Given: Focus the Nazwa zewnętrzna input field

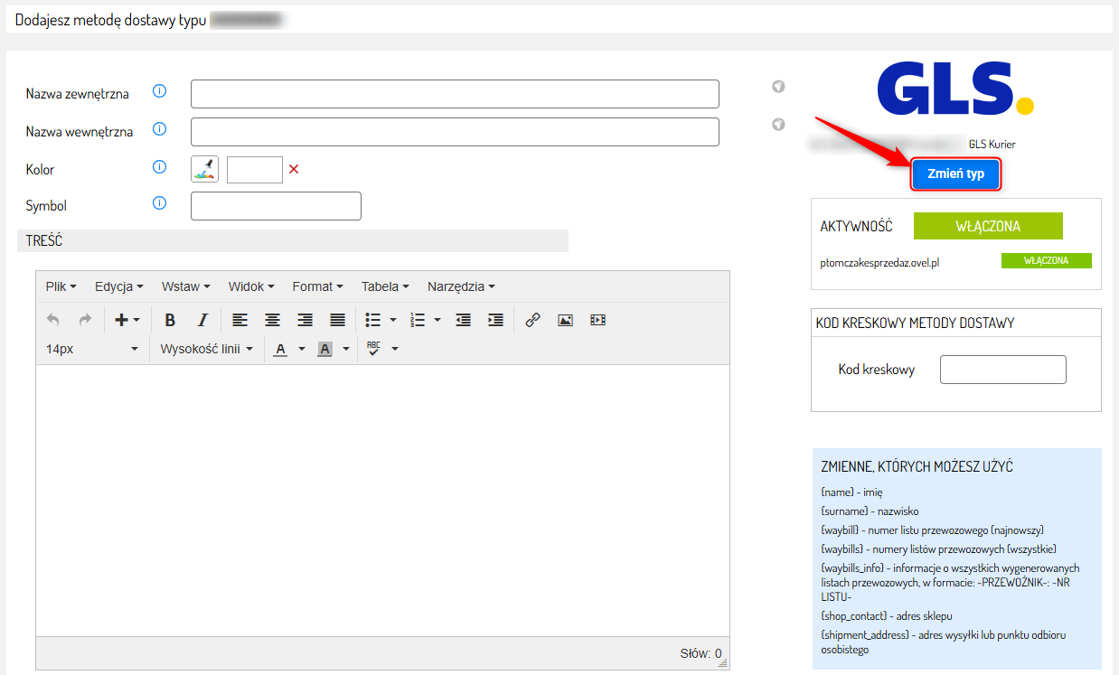Looking at the screenshot, I should pos(455,94).
